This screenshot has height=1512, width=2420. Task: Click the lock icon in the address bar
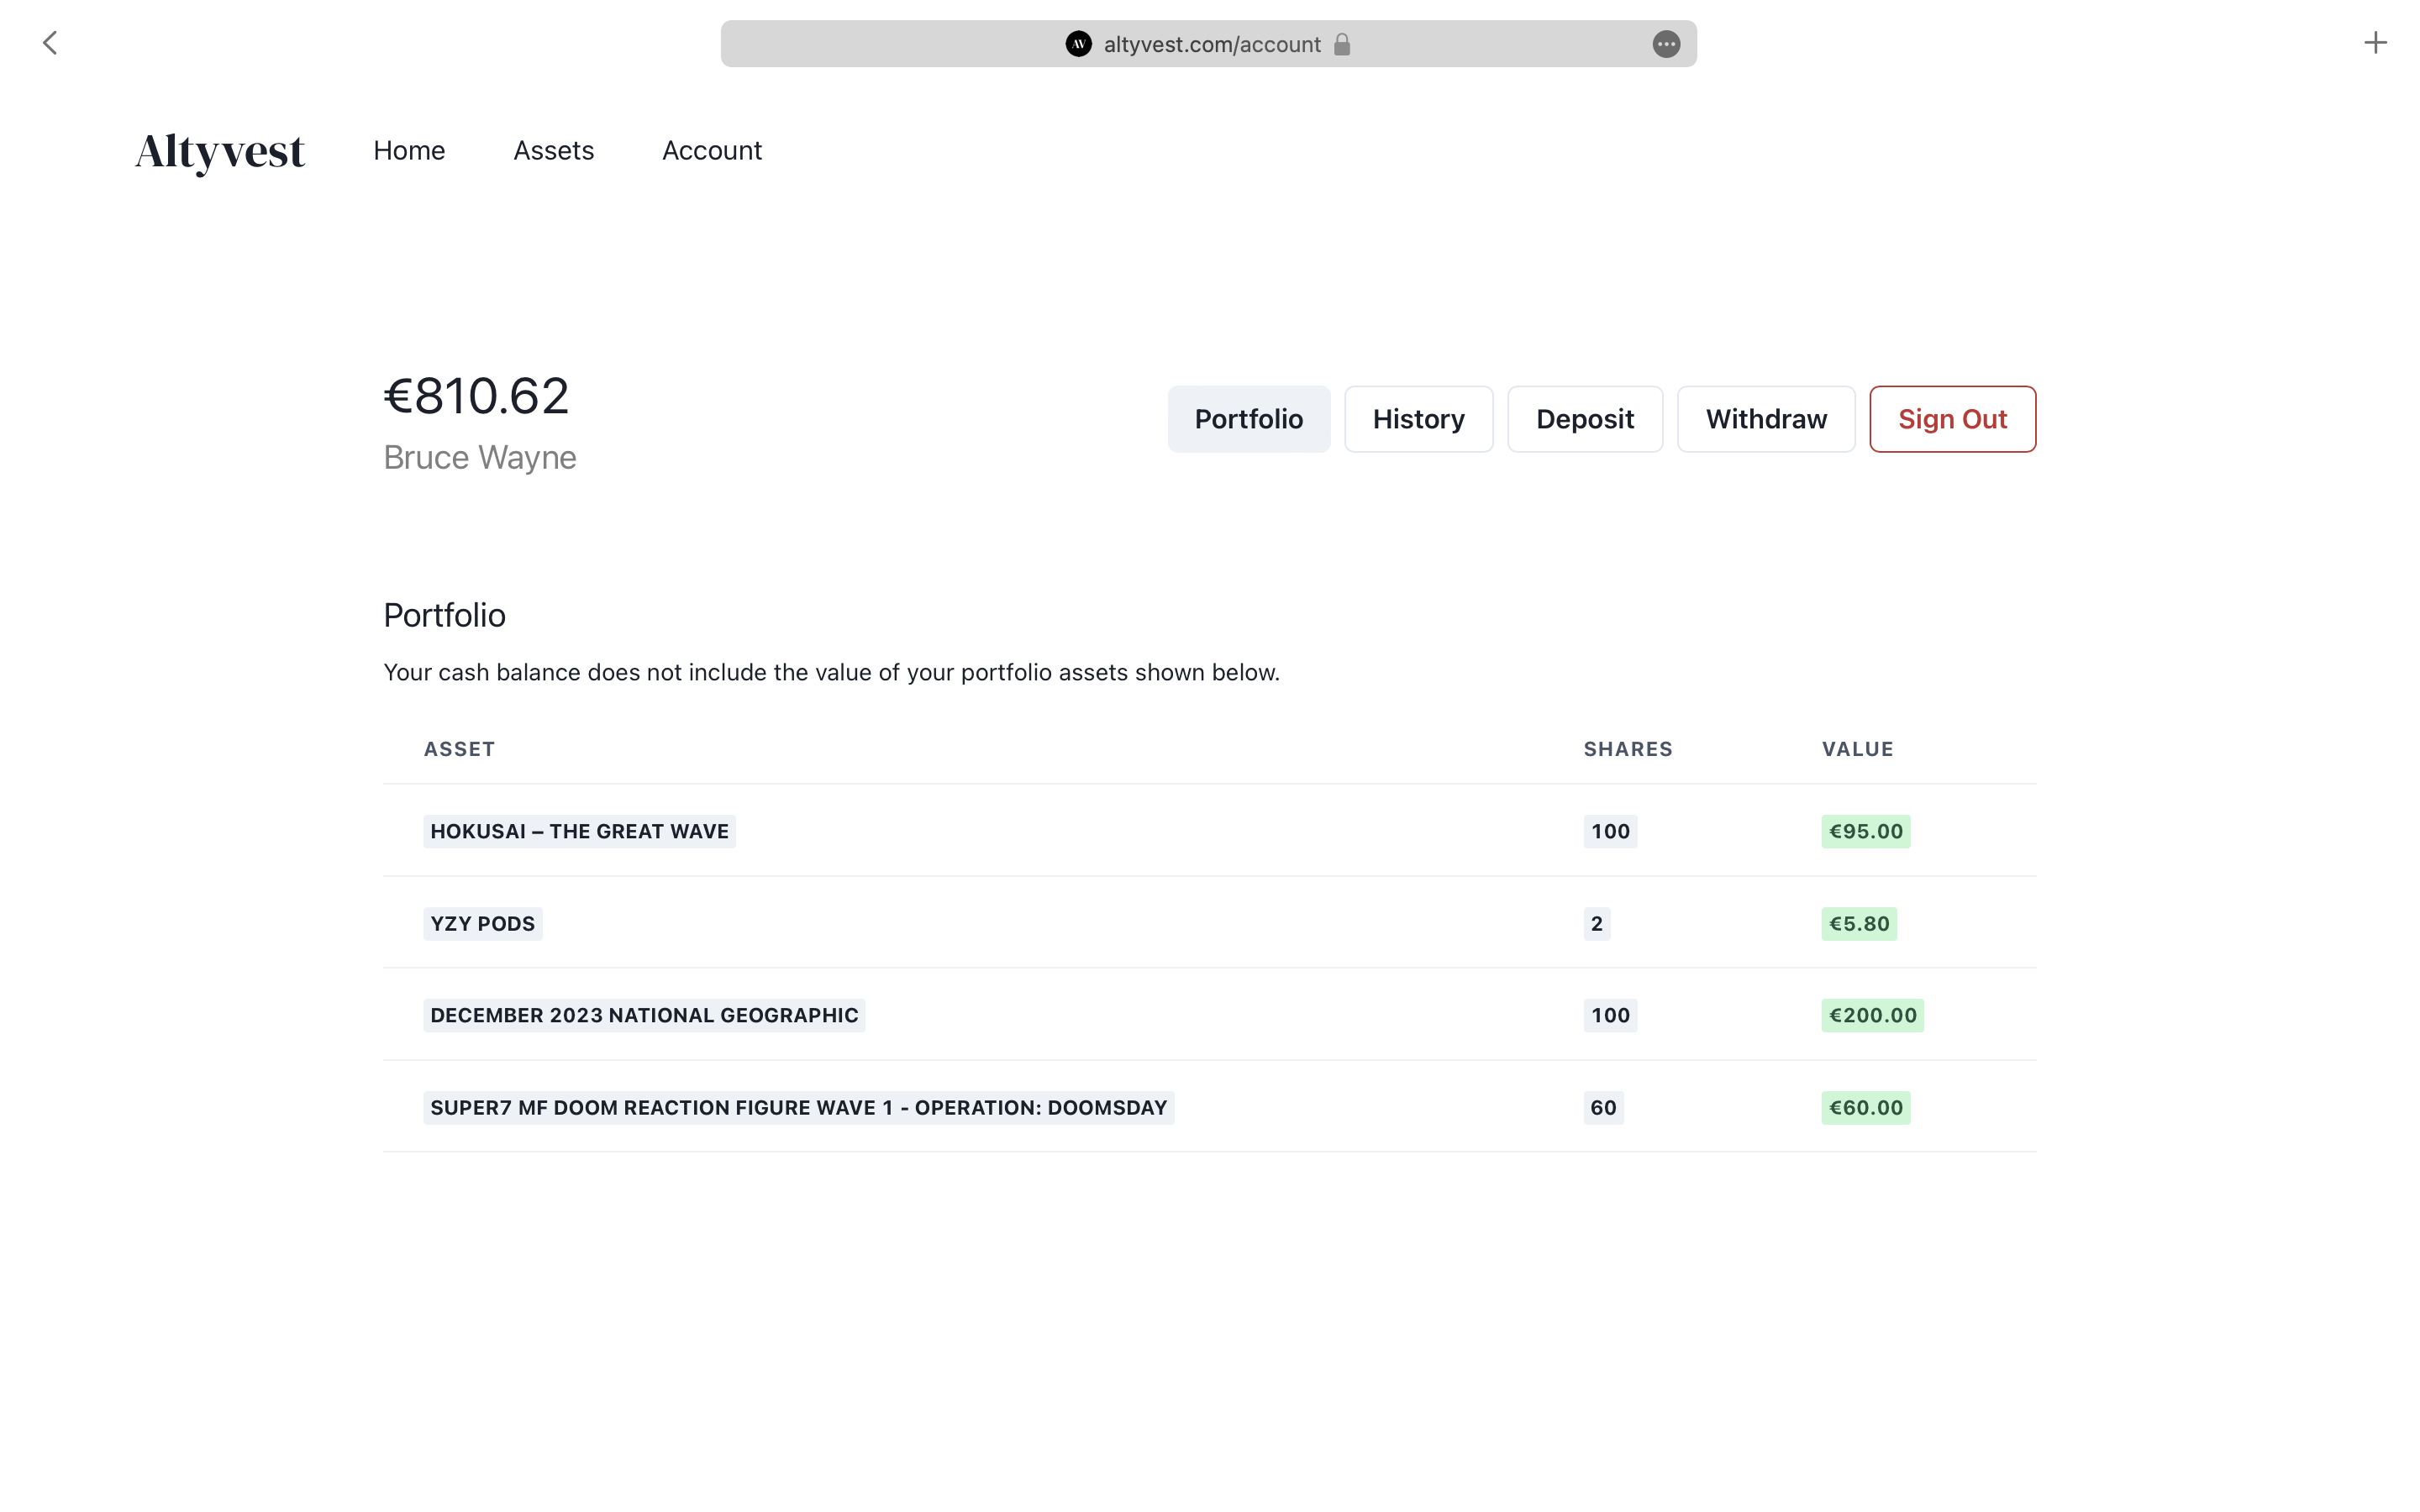pyautogui.click(x=1342, y=44)
